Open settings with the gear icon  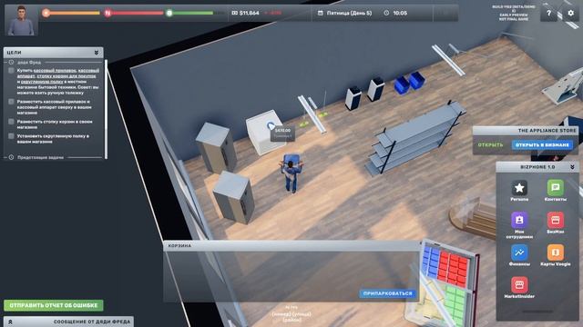(x=570, y=14)
